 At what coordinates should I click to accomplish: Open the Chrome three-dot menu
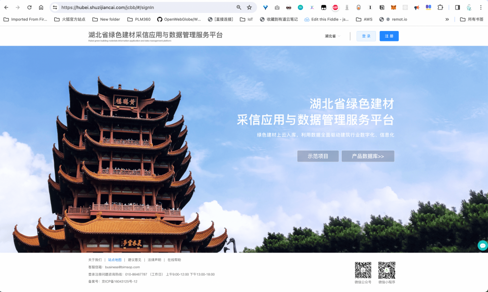pos(480,8)
